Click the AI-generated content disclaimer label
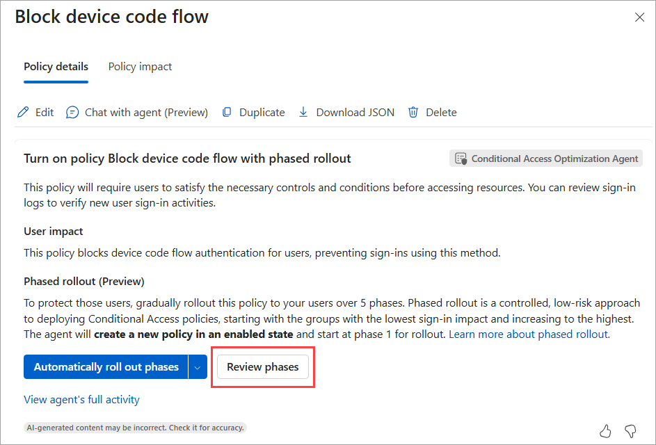 point(135,428)
